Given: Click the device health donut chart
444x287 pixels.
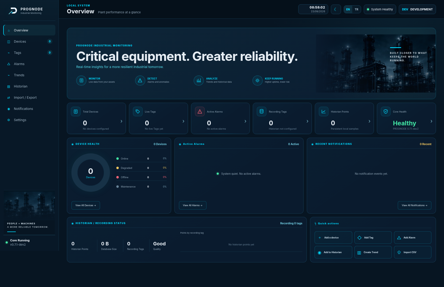Looking at the screenshot, I should pyautogui.click(x=91, y=173).
